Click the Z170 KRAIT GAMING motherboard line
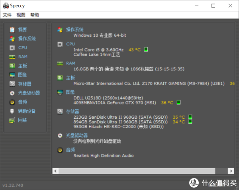The image size is (239, 190). [x=149, y=84]
